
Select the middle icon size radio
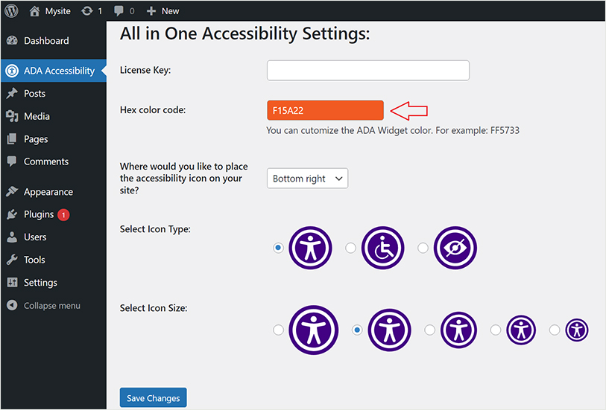(x=429, y=330)
